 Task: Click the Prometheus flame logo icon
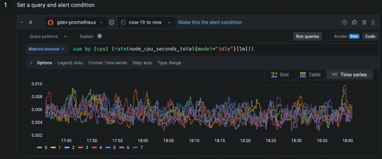51,22
